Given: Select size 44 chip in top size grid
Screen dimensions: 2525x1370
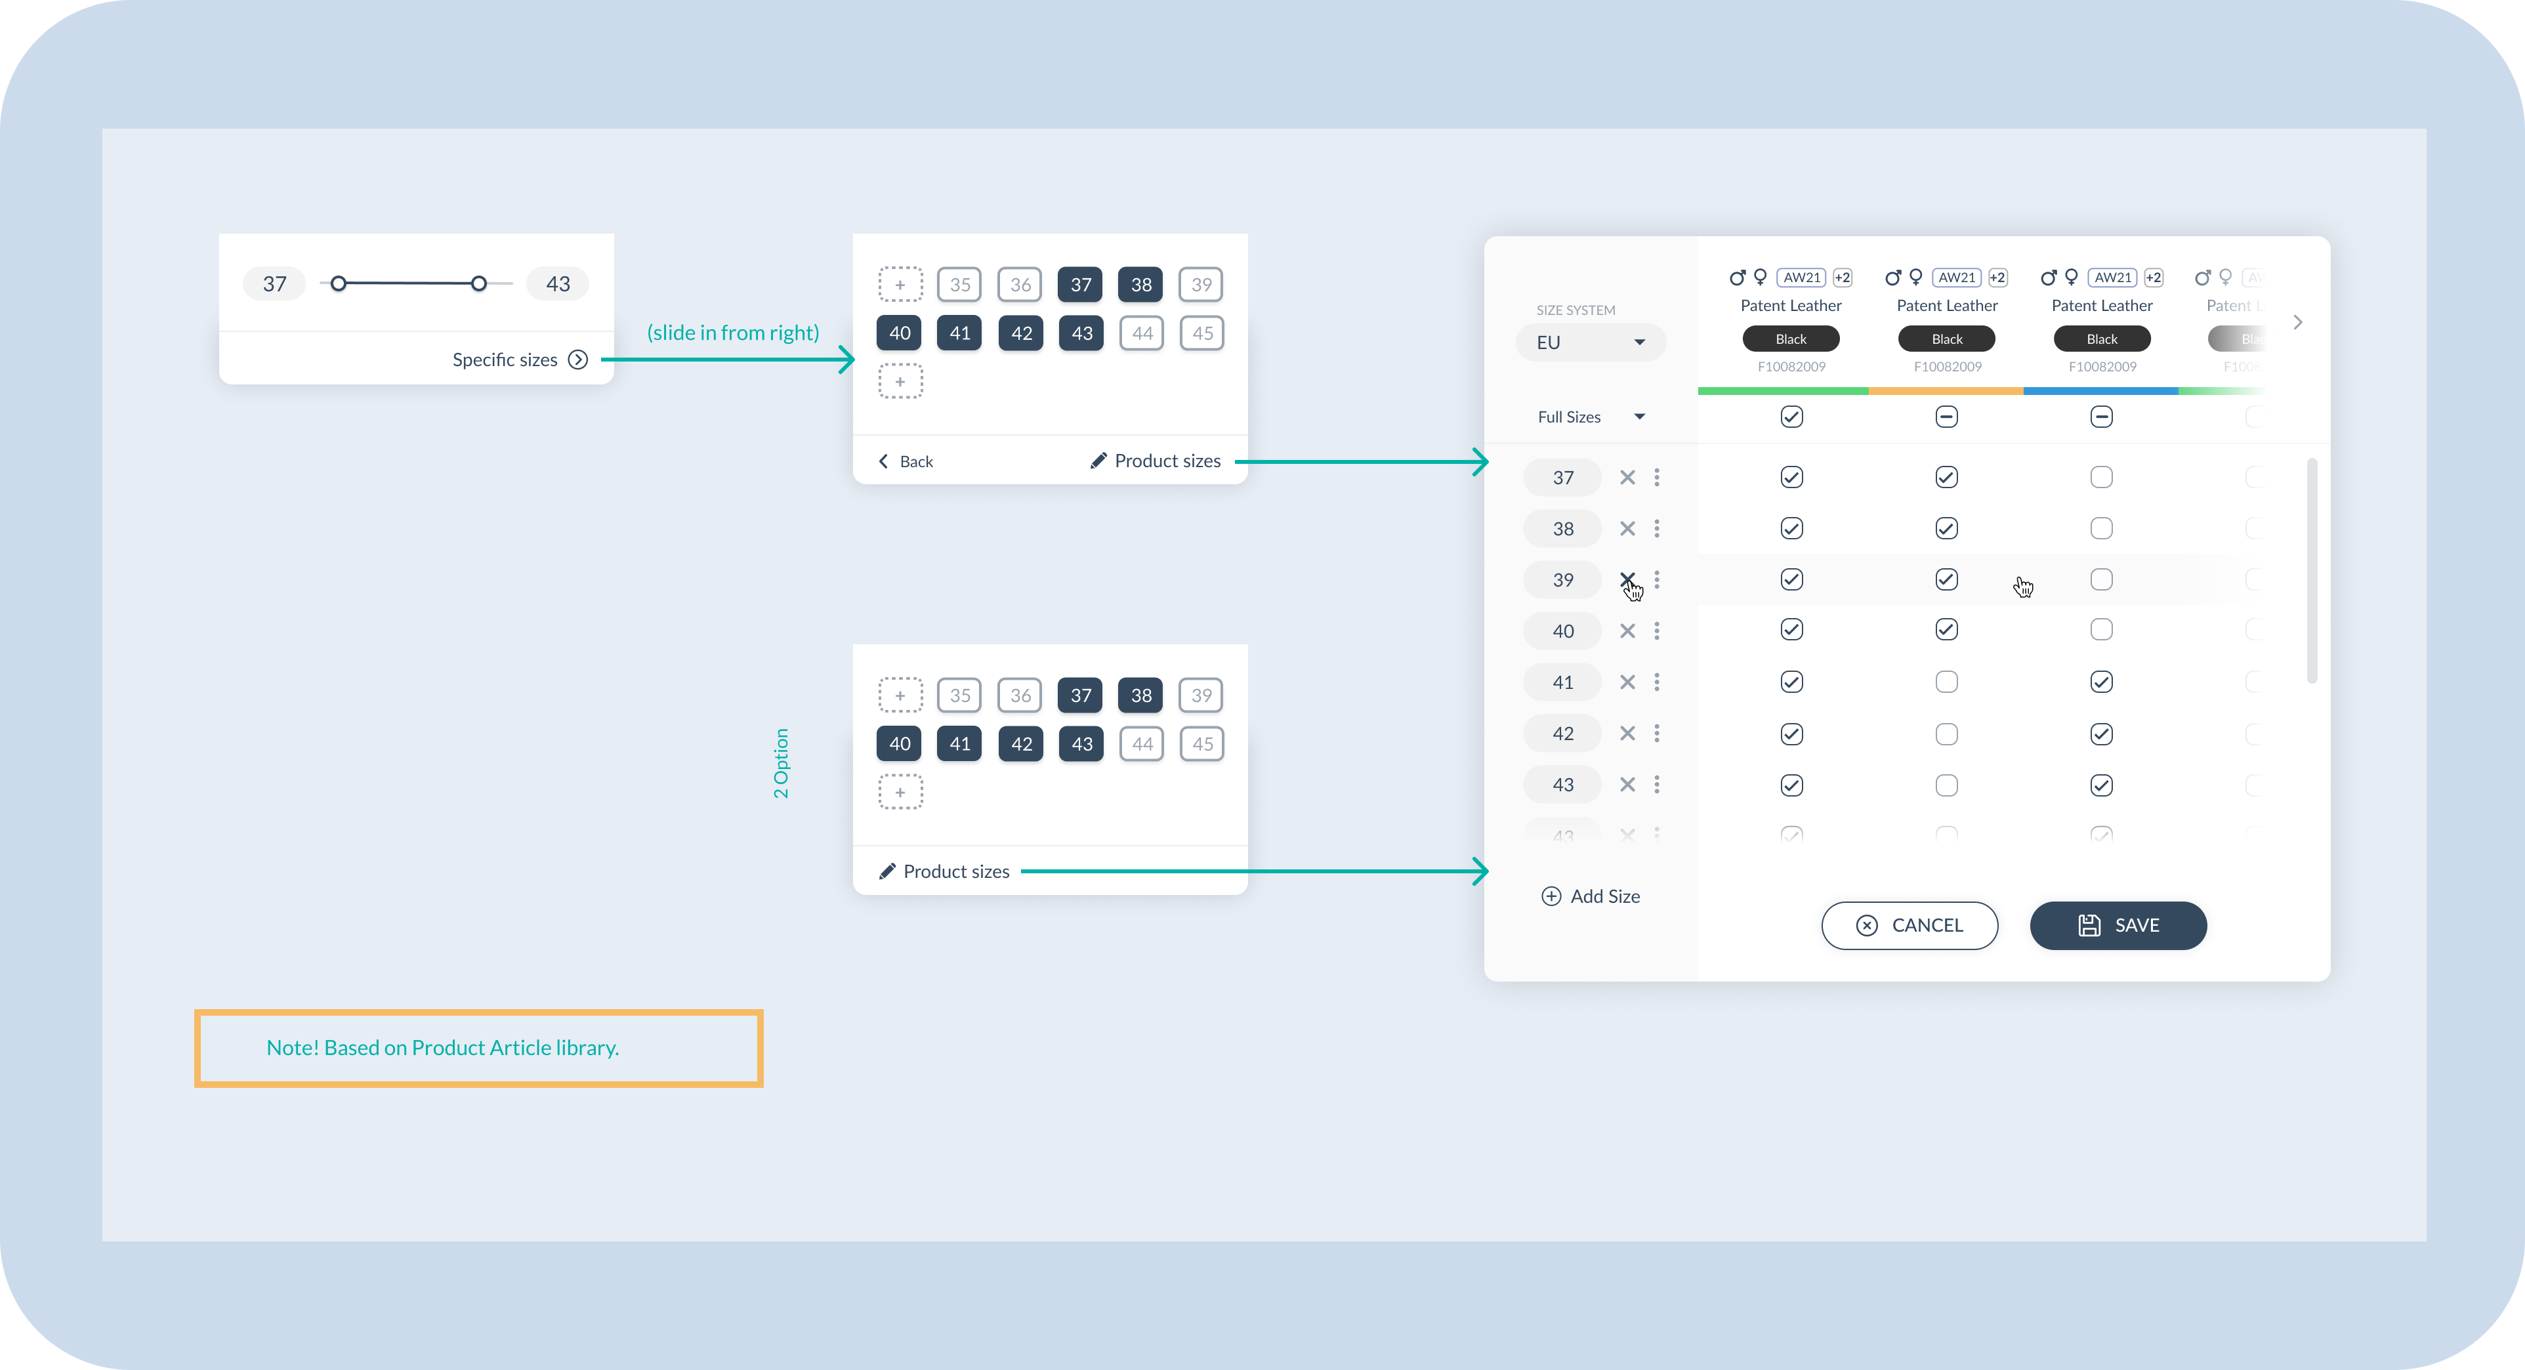Looking at the screenshot, I should coord(1142,333).
